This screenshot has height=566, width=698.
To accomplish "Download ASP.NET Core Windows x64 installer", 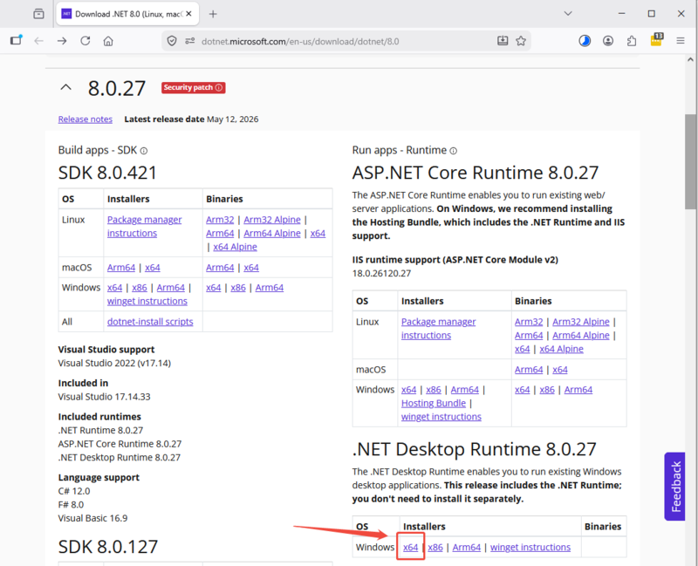I will (408, 390).
